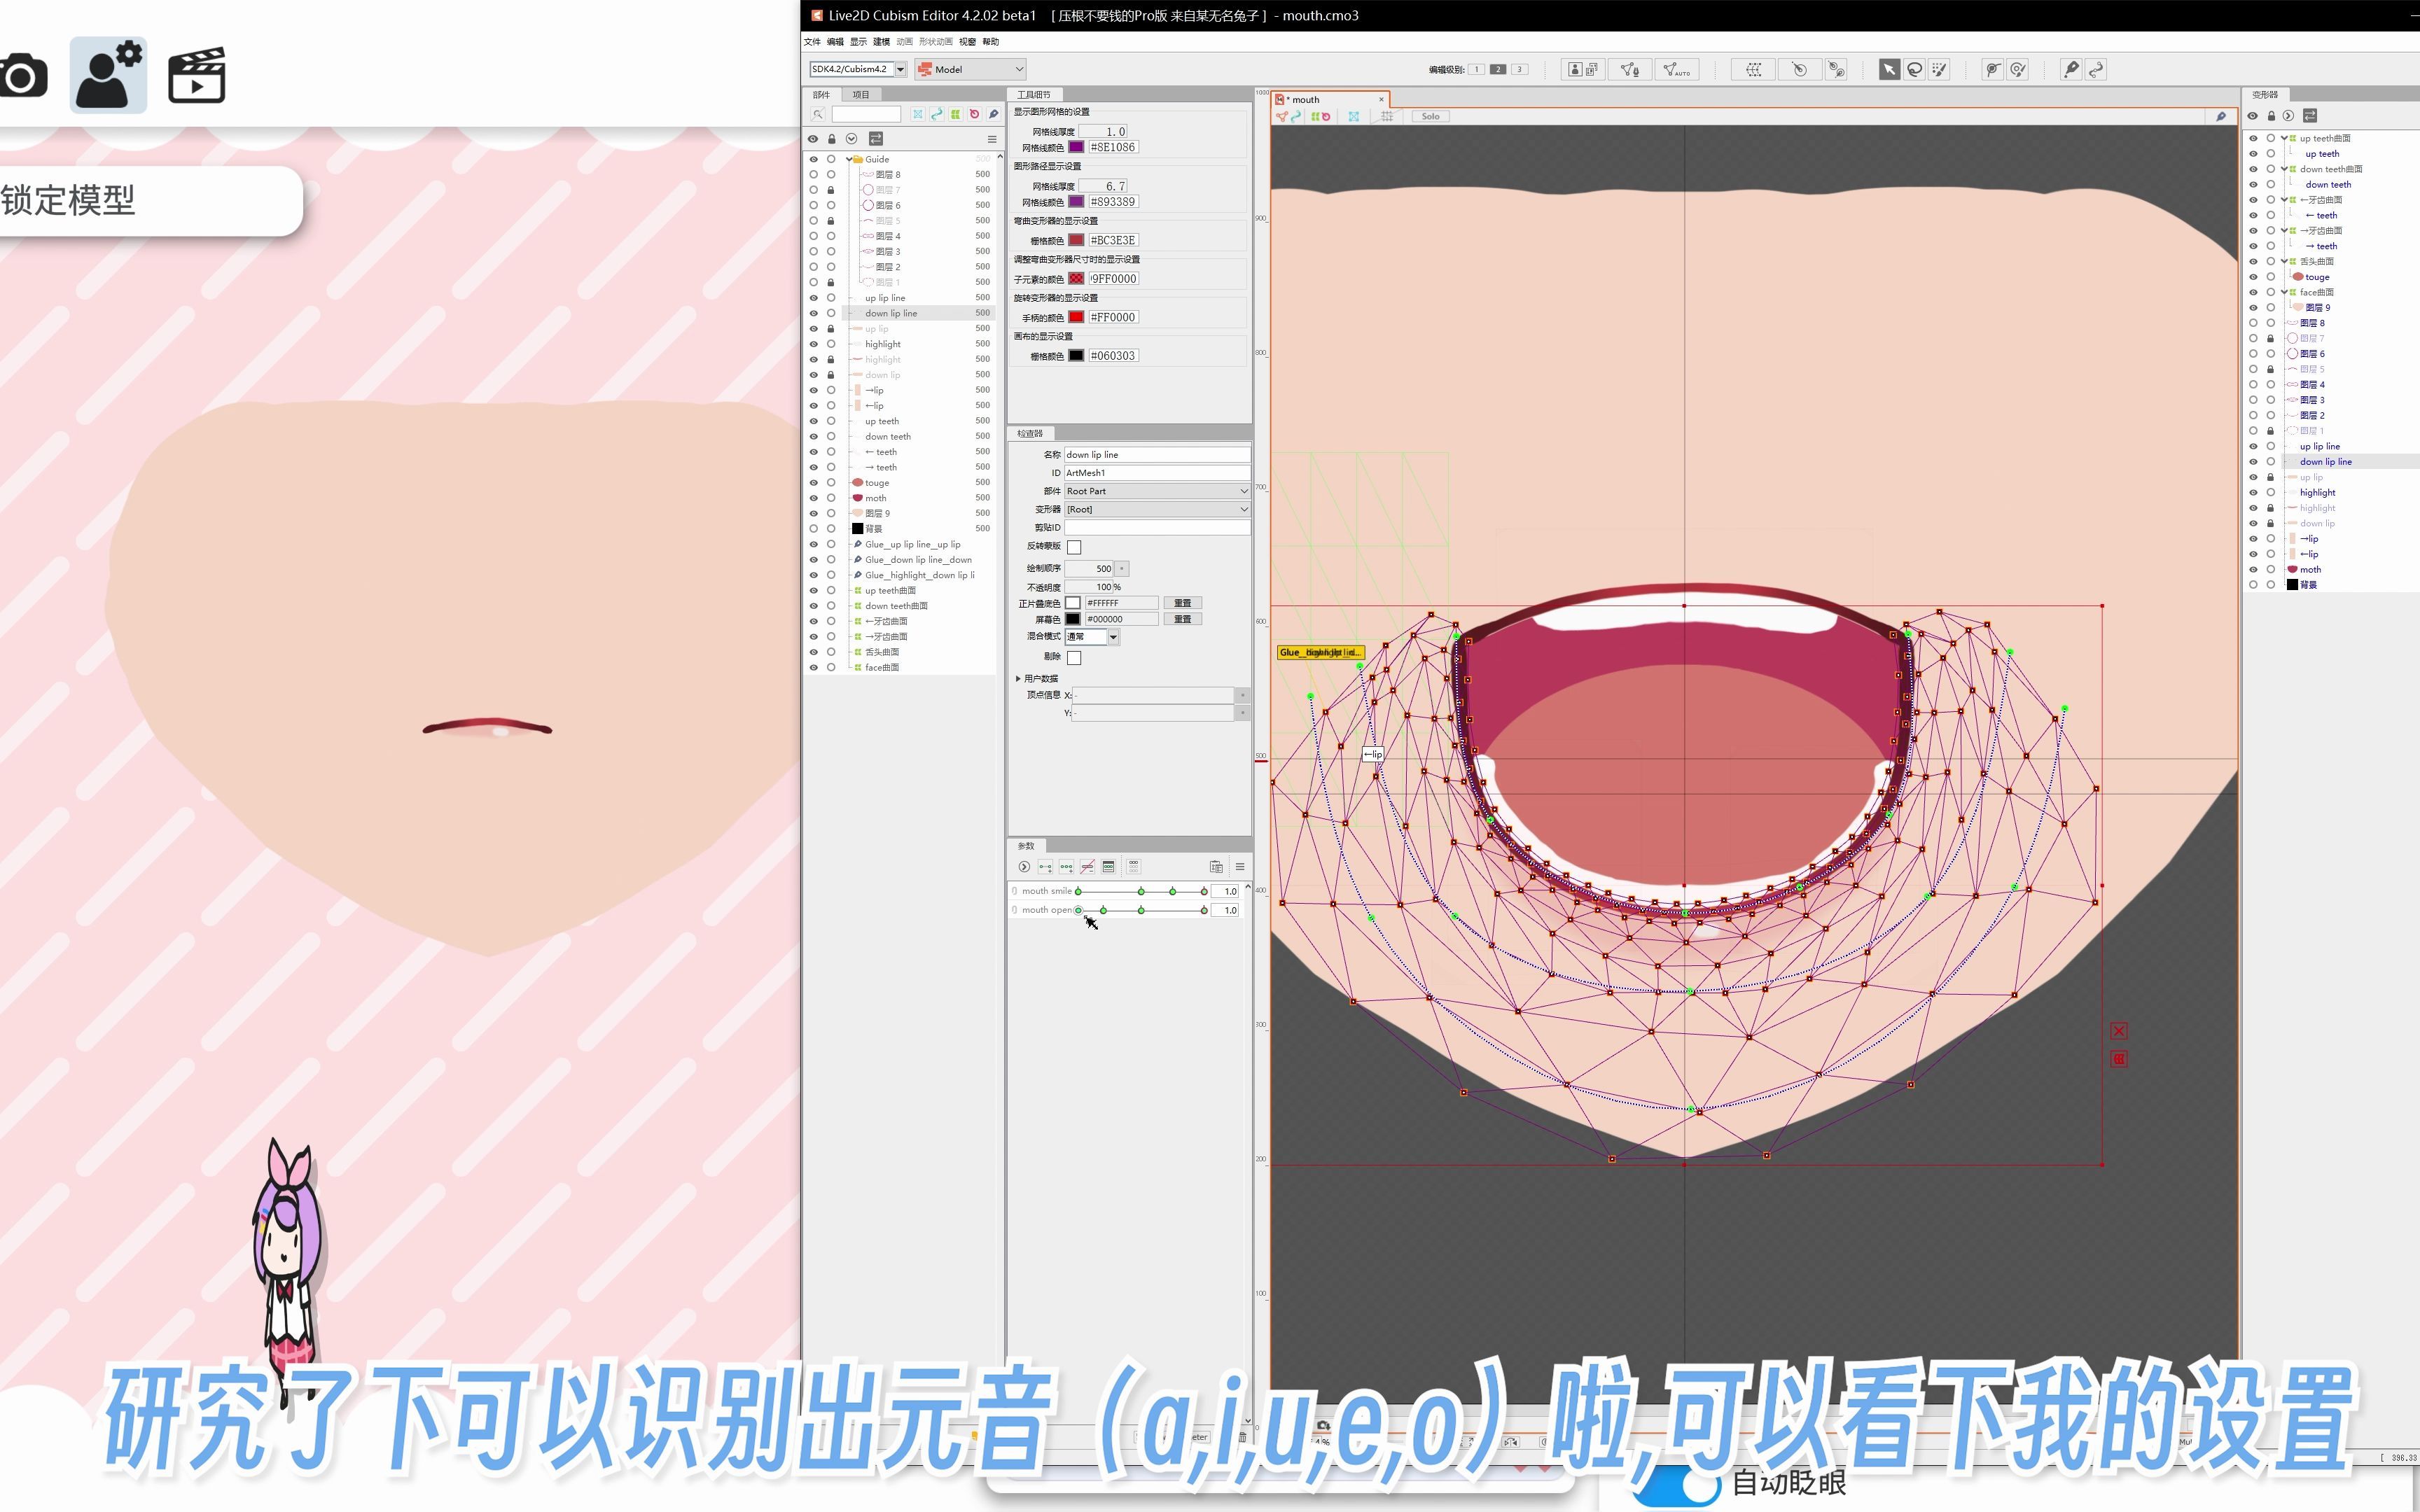The image size is (2420, 1512).
Task: Click the parts search input field
Action: coord(866,114)
